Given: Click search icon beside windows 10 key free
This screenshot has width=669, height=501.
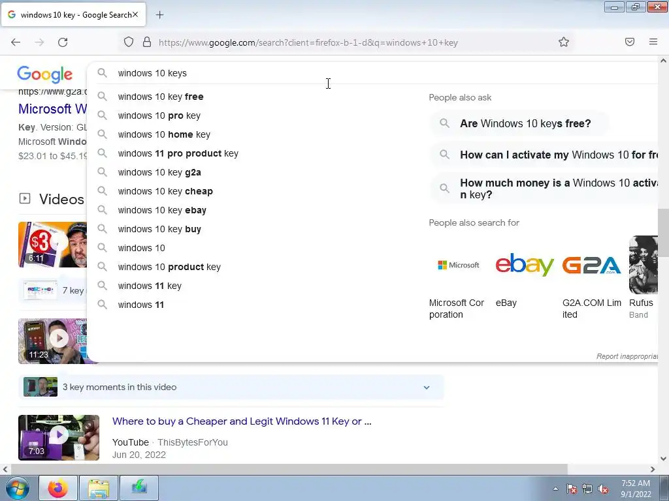Looking at the screenshot, I should click(x=102, y=97).
